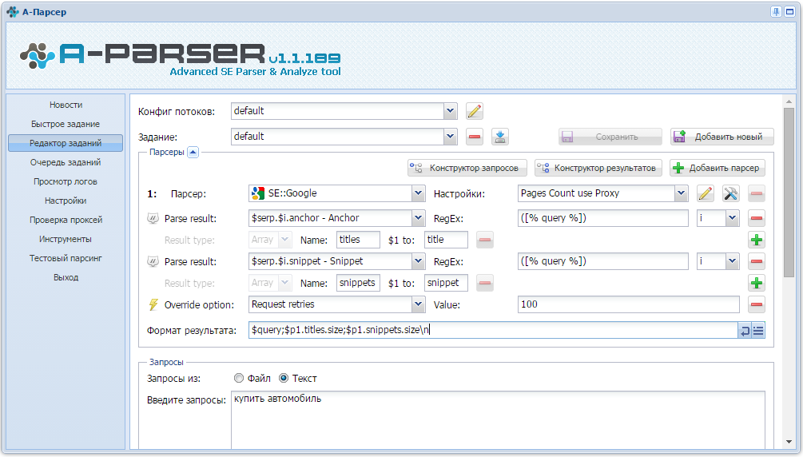Add a mapping to the snippets row
The width and height of the screenshot is (803, 457).
point(757,283)
